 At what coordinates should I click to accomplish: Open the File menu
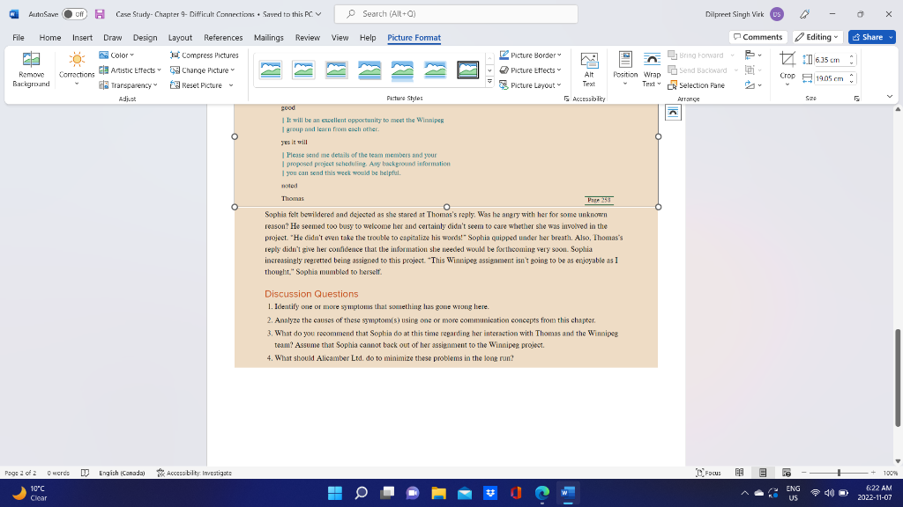[x=19, y=37]
